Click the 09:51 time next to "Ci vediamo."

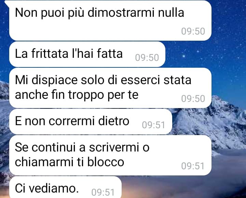tap(103, 192)
